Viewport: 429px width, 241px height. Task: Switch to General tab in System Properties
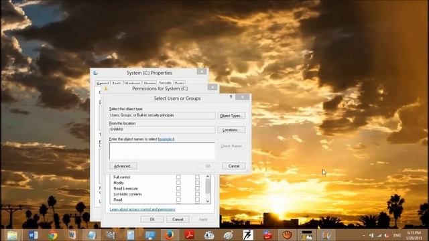(103, 83)
